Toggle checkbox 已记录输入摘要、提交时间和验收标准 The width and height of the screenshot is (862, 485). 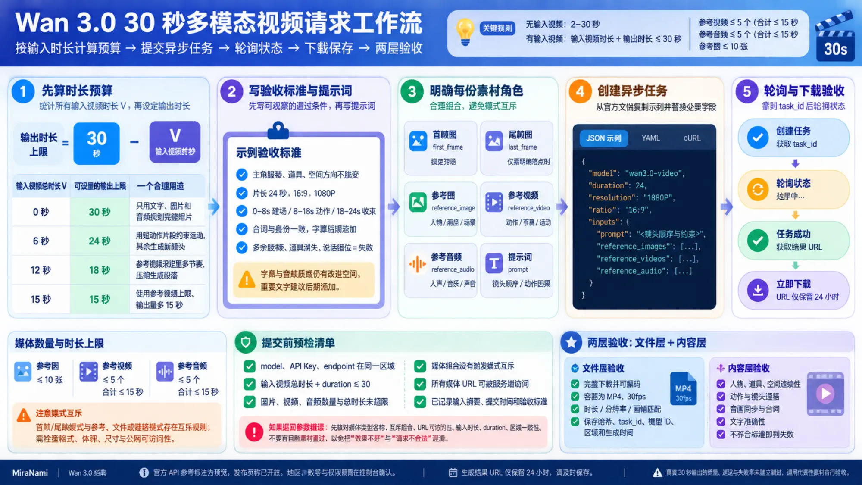[x=420, y=402]
